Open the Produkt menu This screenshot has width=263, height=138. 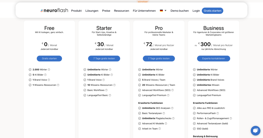click(x=76, y=11)
